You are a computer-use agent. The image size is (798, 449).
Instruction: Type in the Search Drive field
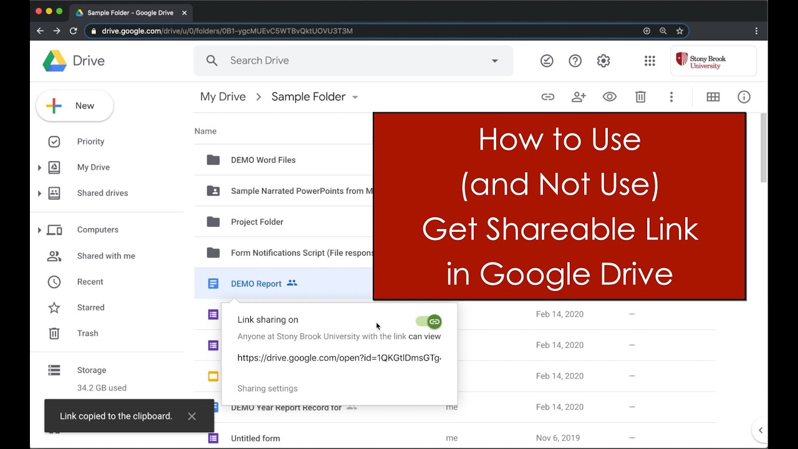(353, 60)
